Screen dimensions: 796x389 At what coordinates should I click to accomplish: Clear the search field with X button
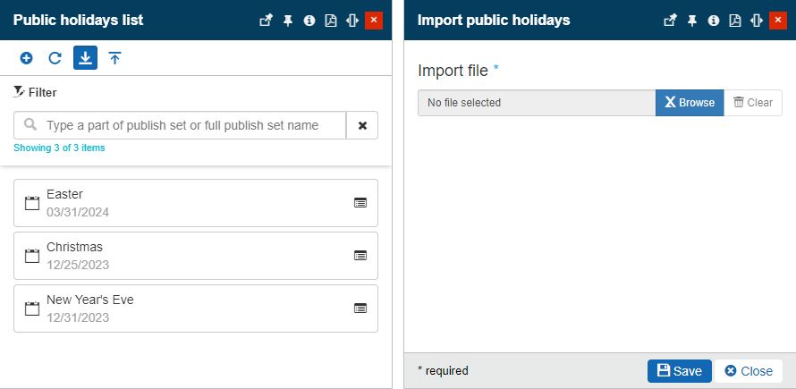pos(362,125)
